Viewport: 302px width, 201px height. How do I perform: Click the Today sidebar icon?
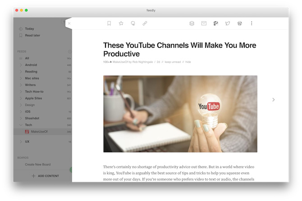point(21,29)
